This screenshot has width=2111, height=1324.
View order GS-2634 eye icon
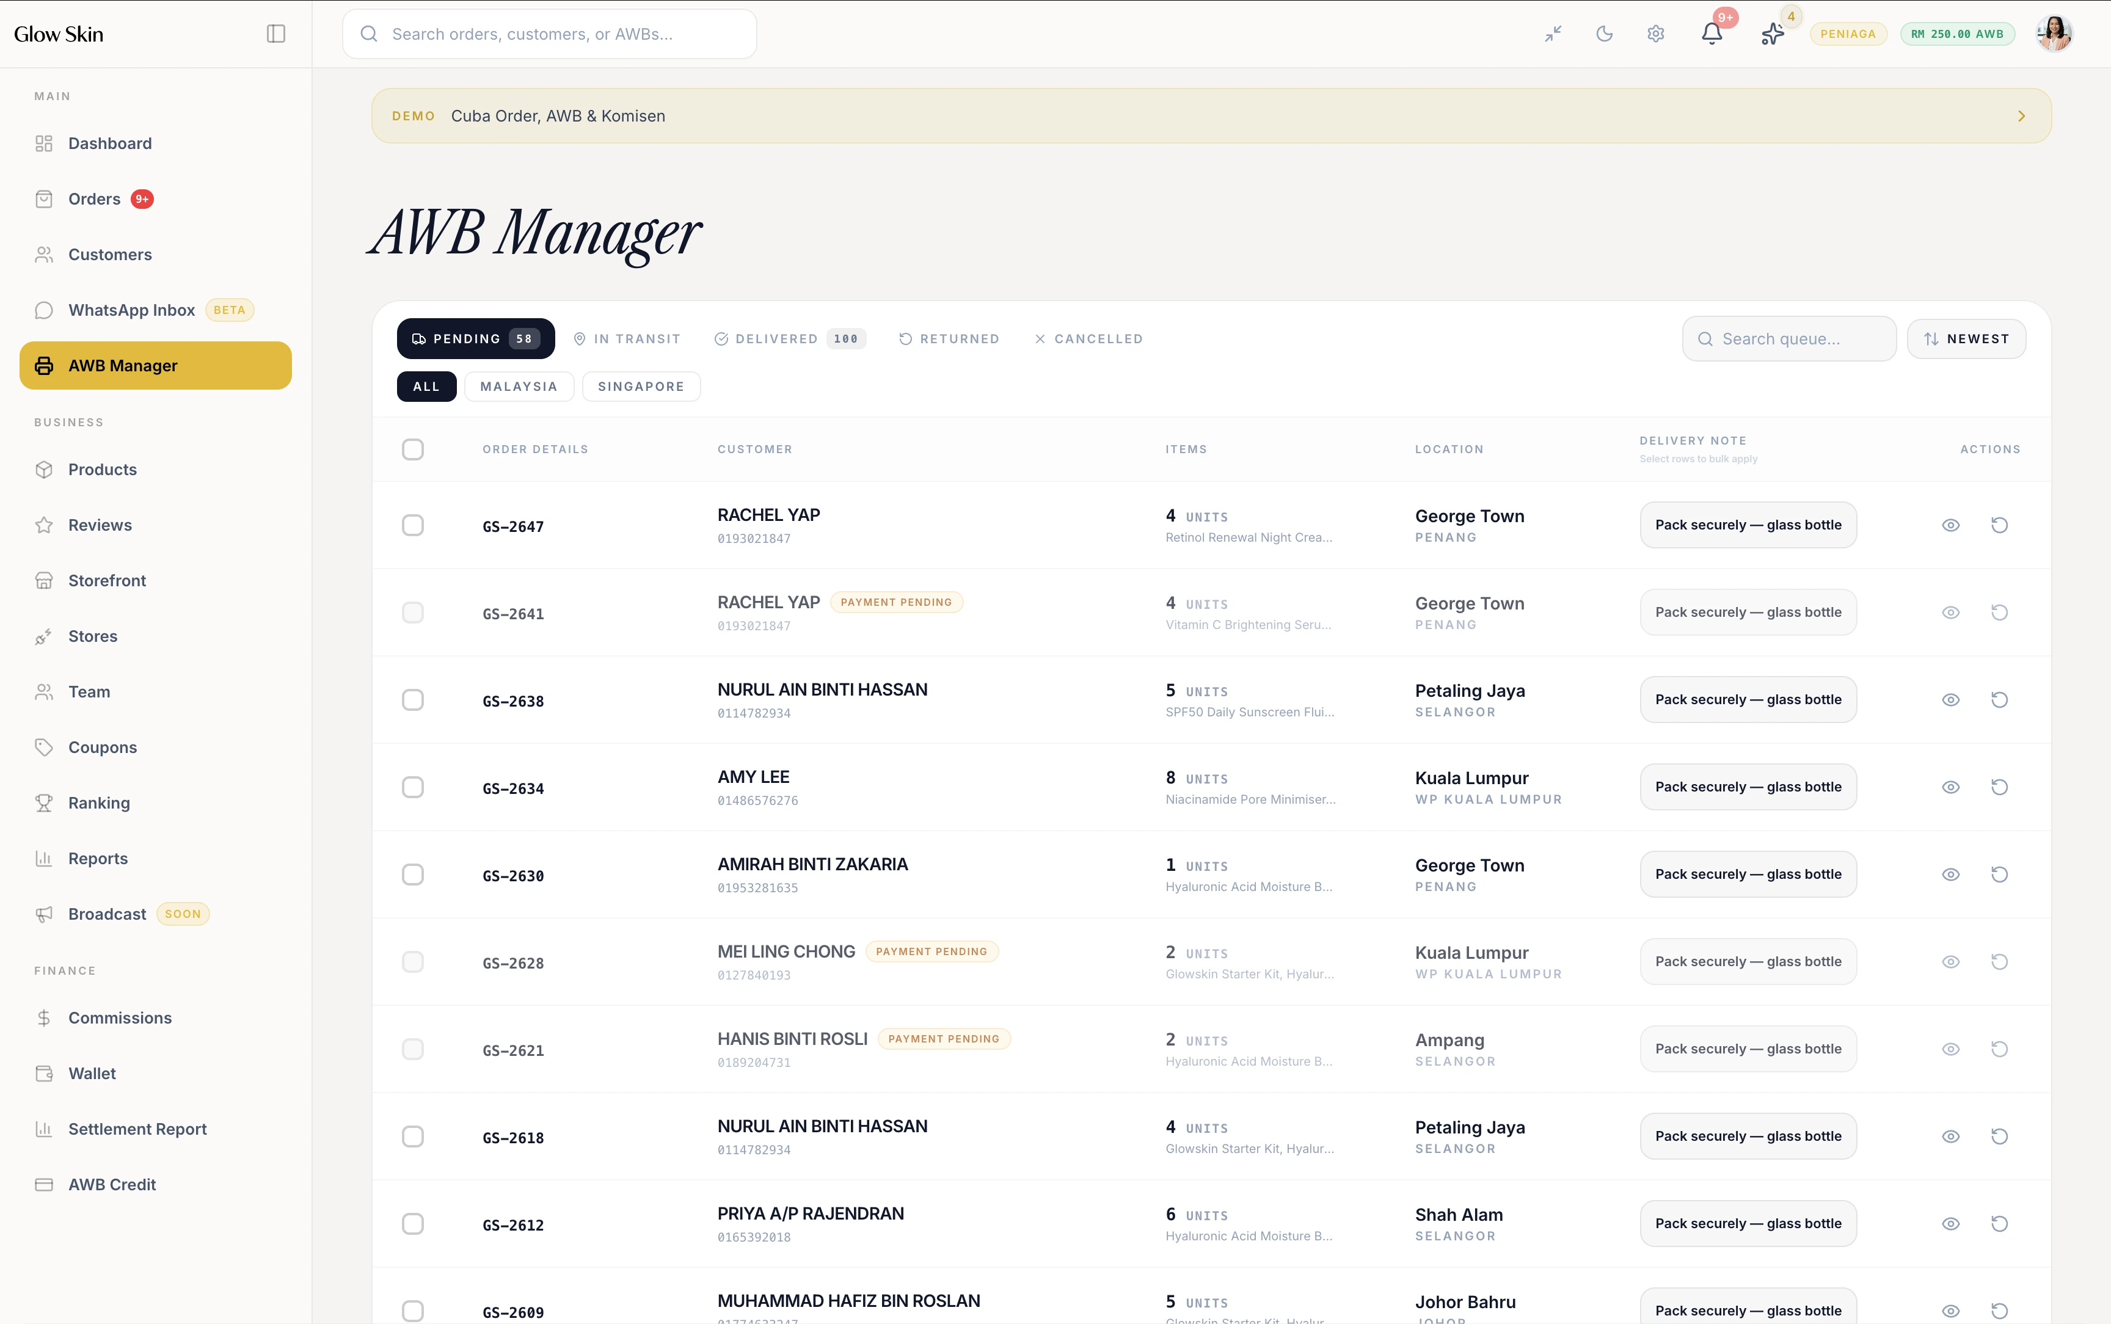coord(1951,787)
